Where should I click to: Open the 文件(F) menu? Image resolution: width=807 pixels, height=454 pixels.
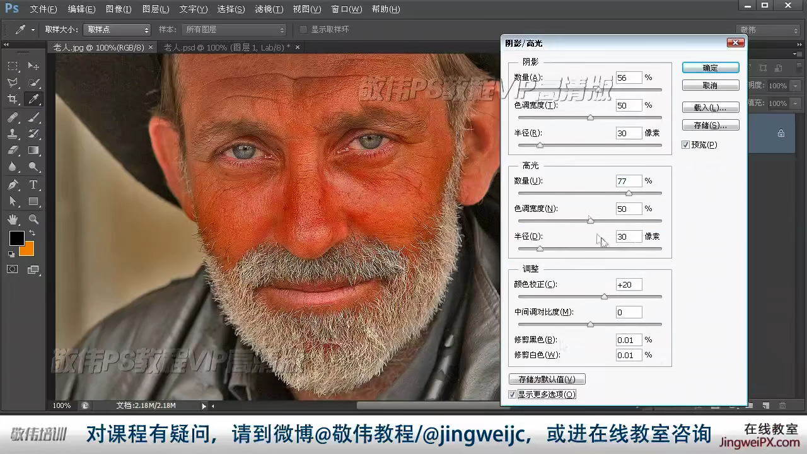point(44,9)
